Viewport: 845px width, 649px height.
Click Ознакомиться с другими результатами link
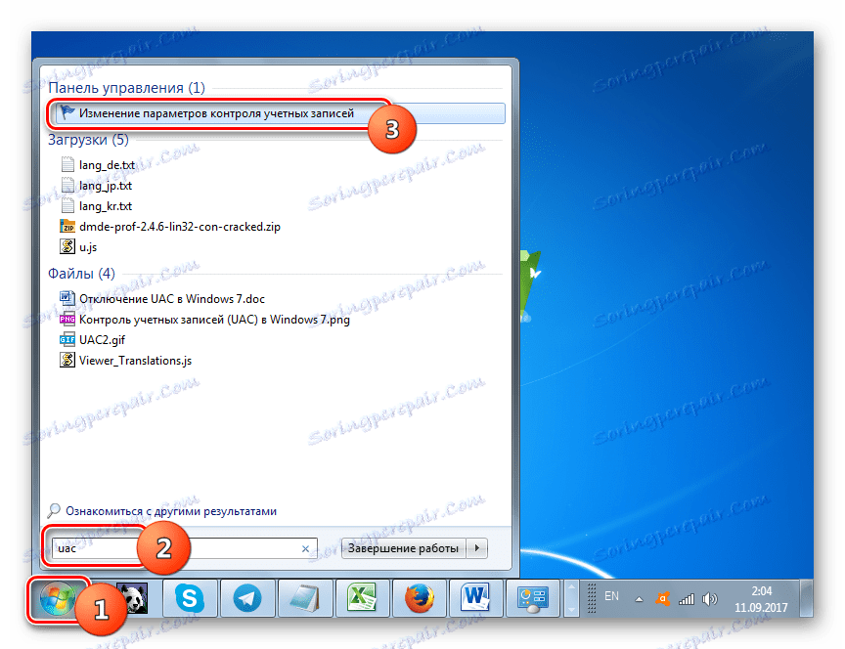click(171, 511)
